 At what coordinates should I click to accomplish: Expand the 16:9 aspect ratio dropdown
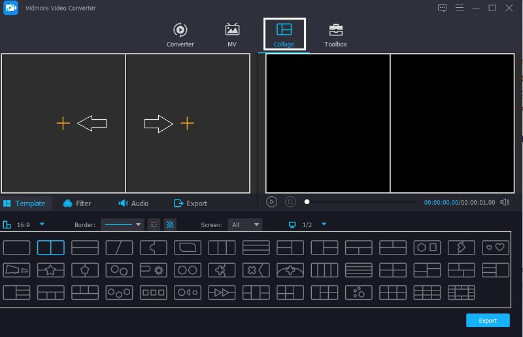point(42,224)
